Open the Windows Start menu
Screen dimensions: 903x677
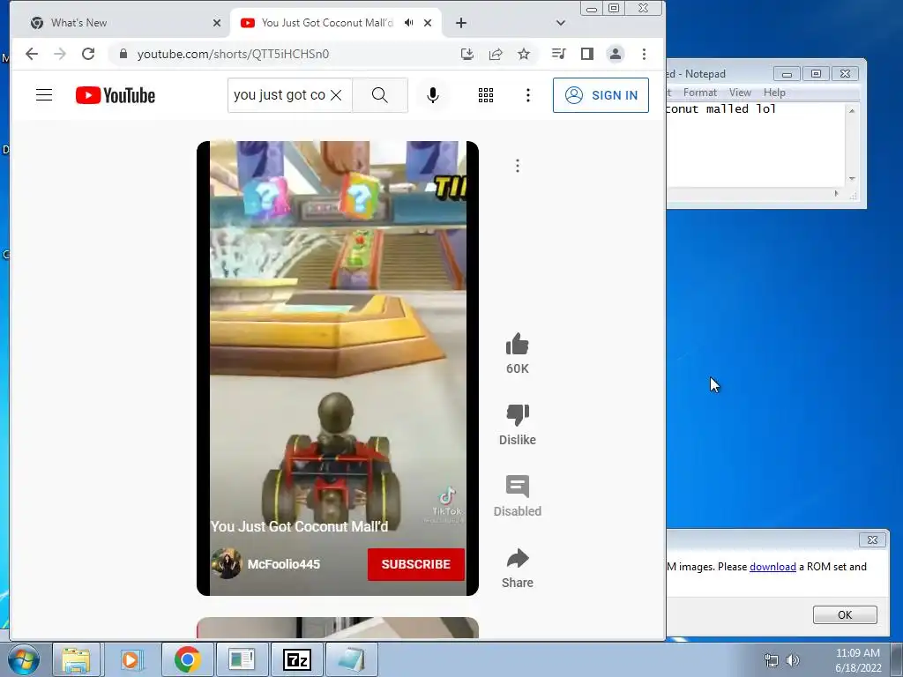pos(24,659)
